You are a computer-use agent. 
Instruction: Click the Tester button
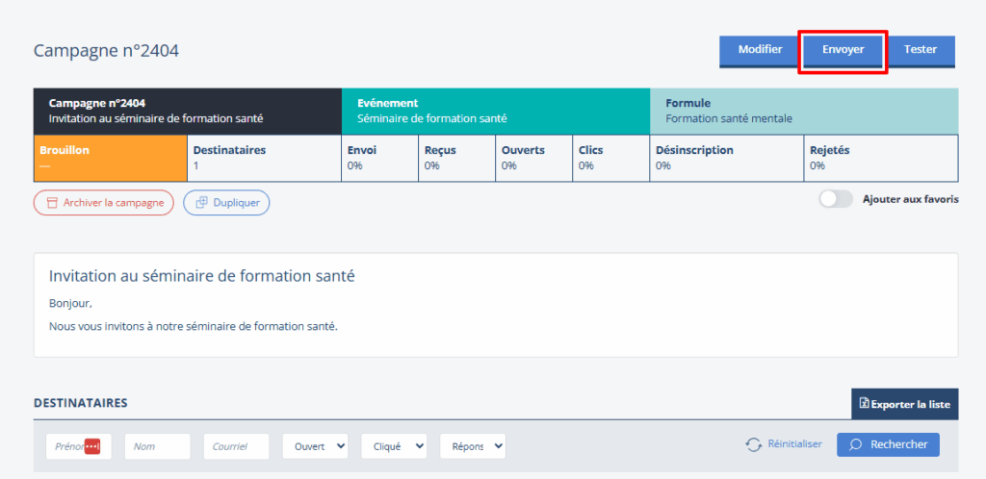tap(920, 50)
